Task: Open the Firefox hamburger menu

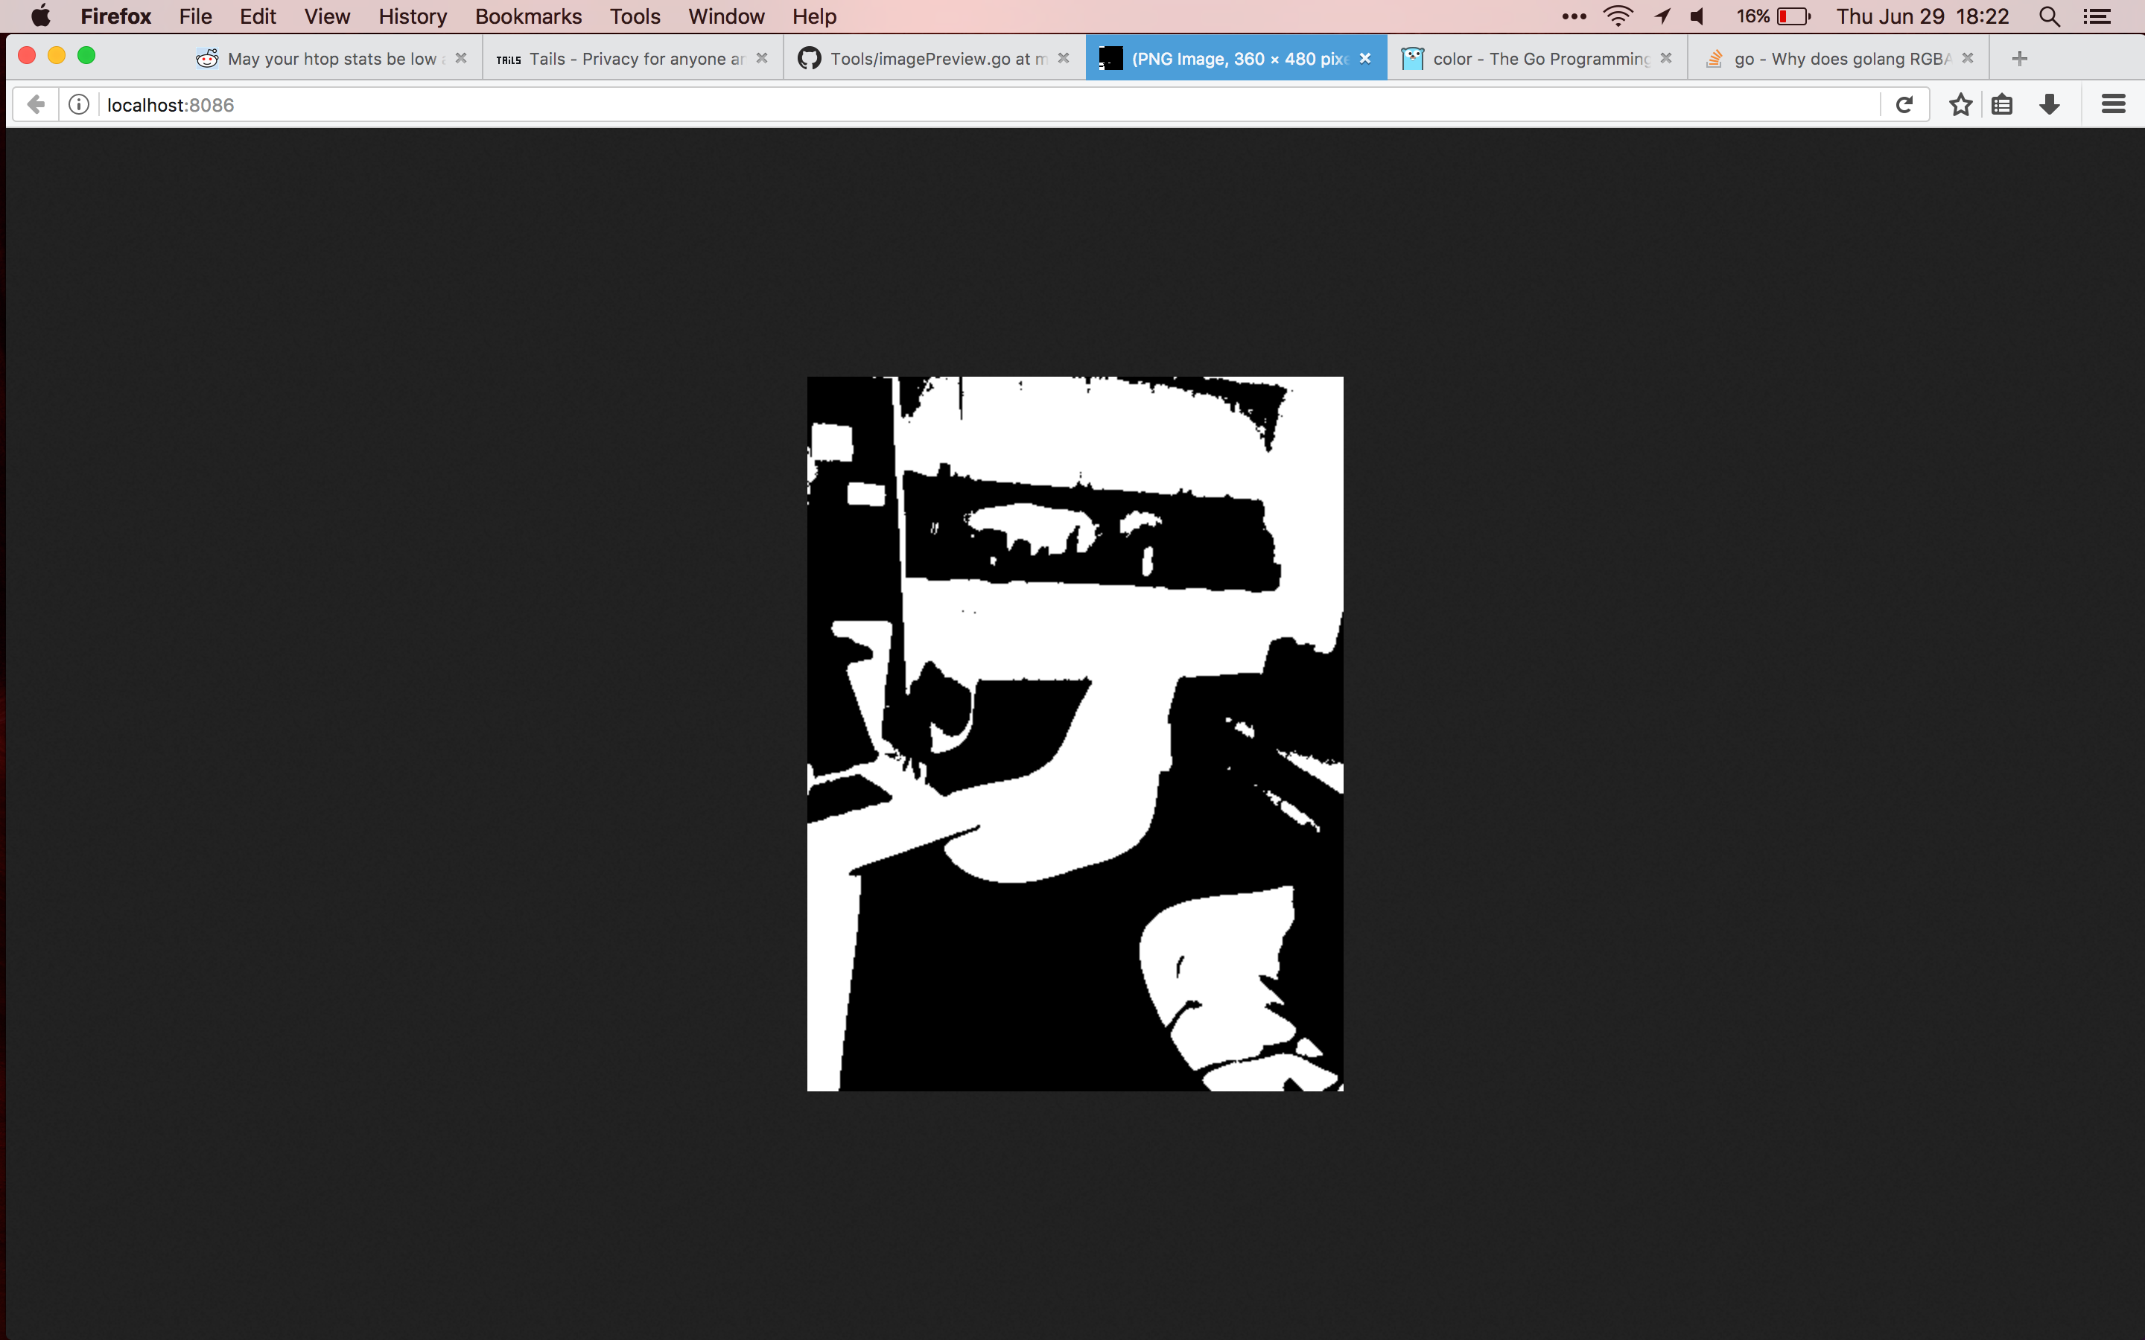Action: pos(2113,104)
